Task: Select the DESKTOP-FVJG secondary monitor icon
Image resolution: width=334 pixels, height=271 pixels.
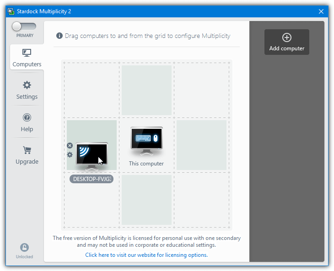Action: coord(92,156)
